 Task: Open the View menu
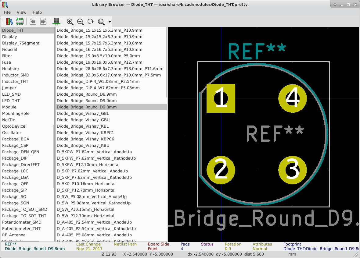click(21, 12)
